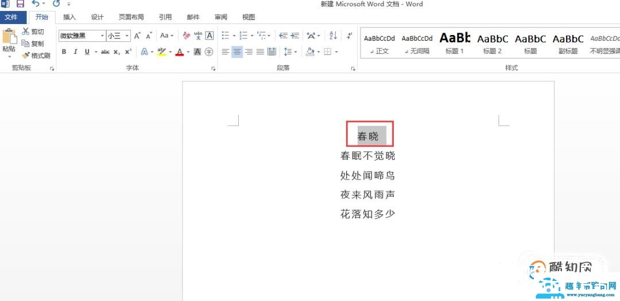Image resolution: width=620 pixels, height=301 pixels.
Task: Toggle bullet list
Action: coord(226,36)
